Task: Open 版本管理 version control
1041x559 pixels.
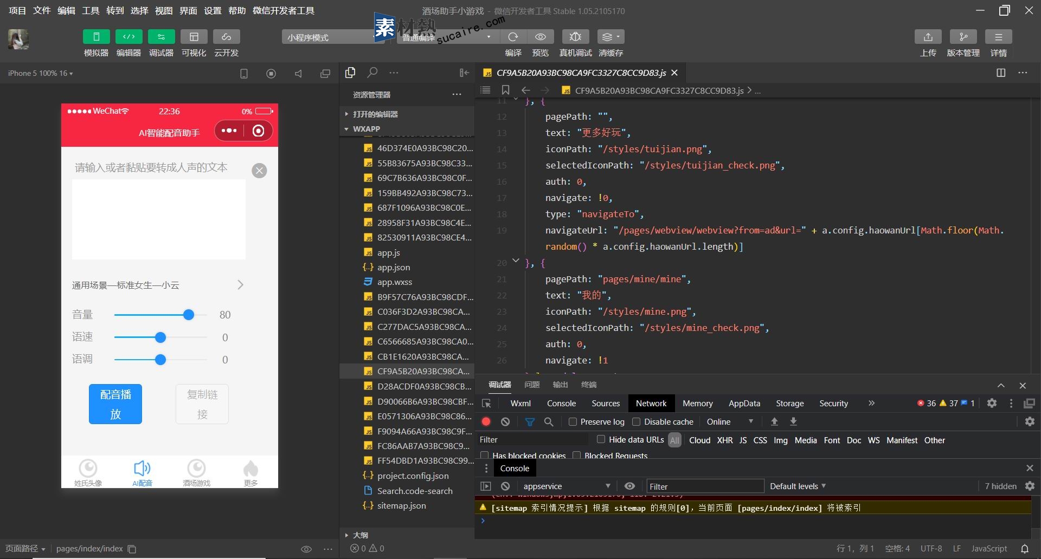Action: pos(963,37)
